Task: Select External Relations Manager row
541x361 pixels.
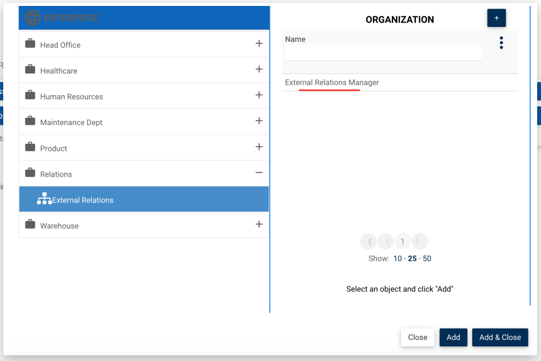Action: click(x=400, y=83)
